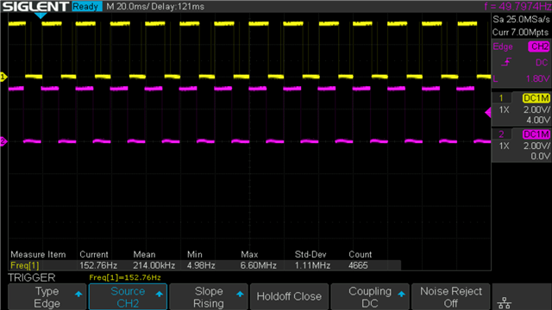552x310 pixels.
Task: Change trigger Coupling DC option
Action: click(370, 297)
